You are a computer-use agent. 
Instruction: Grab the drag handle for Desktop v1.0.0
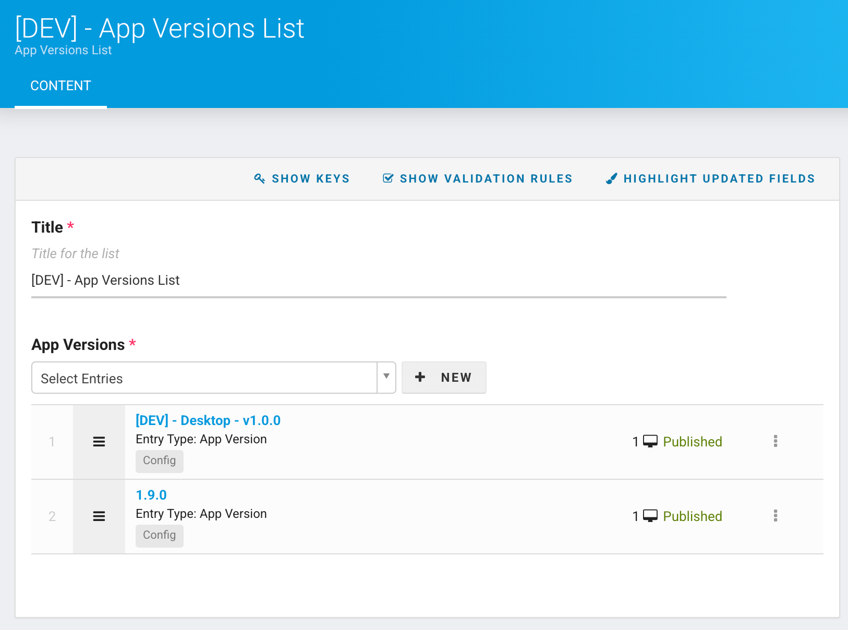[99, 442]
